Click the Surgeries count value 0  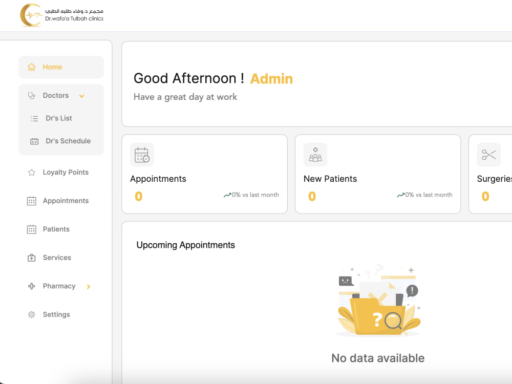pos(485,196)
